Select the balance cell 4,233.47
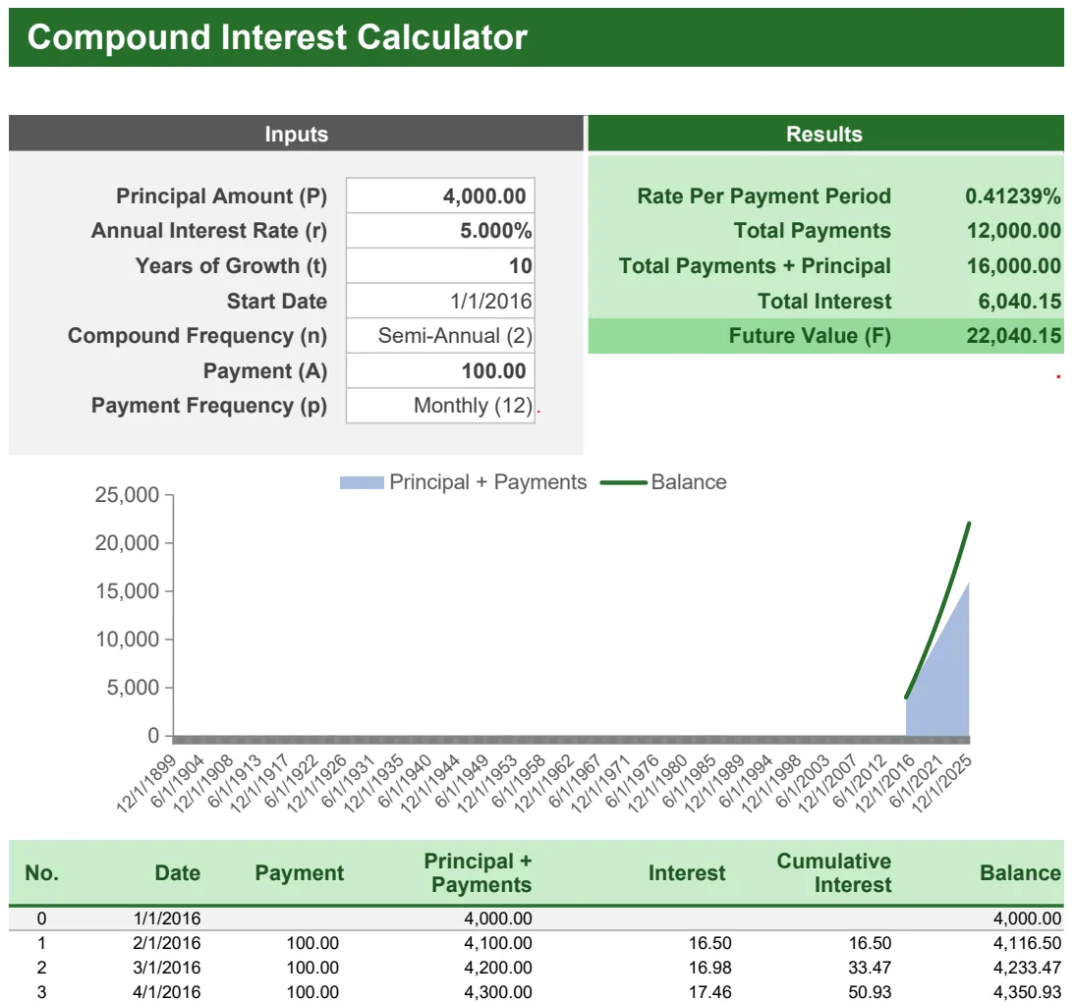The width and height of the screenshot is (1075, 1002). click(x=1027, y=968)
